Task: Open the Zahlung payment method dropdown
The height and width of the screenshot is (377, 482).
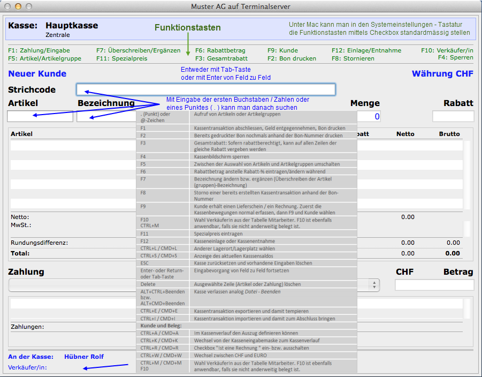Action: click(x=374, y=285)
